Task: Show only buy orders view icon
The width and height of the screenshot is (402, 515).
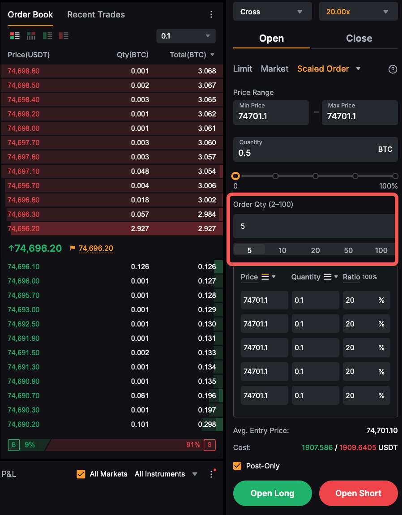Action: pyautogui.click(x=47, y=36)
